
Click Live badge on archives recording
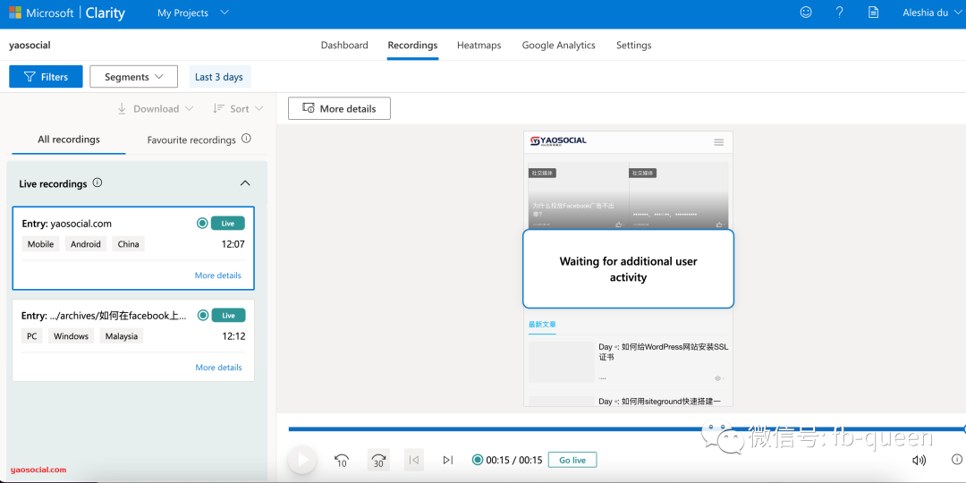point(229,316)
